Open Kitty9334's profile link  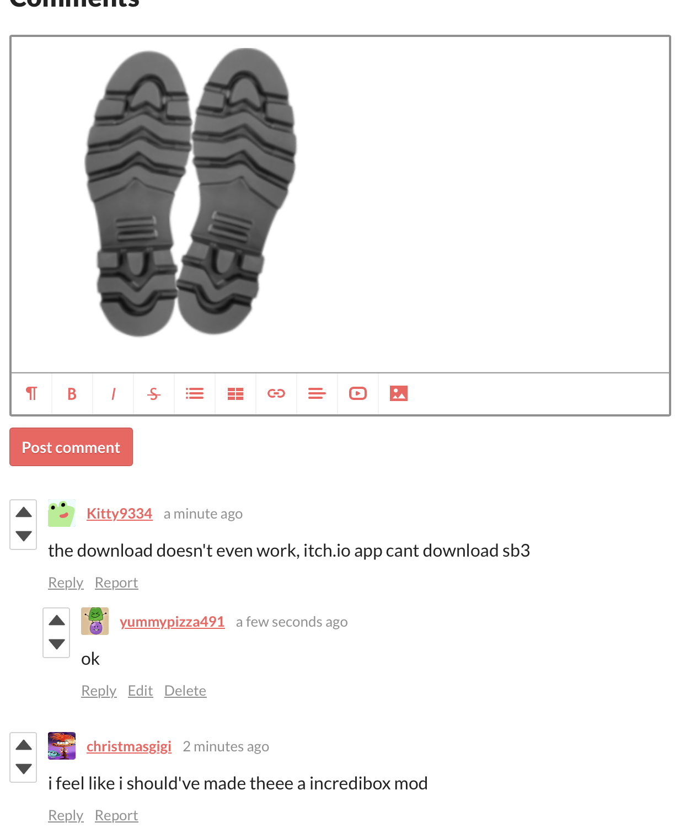coord(119,514)
